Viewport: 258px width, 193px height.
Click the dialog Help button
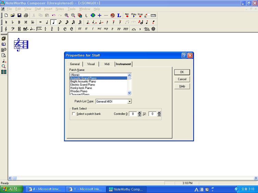[x=182, y=86]
